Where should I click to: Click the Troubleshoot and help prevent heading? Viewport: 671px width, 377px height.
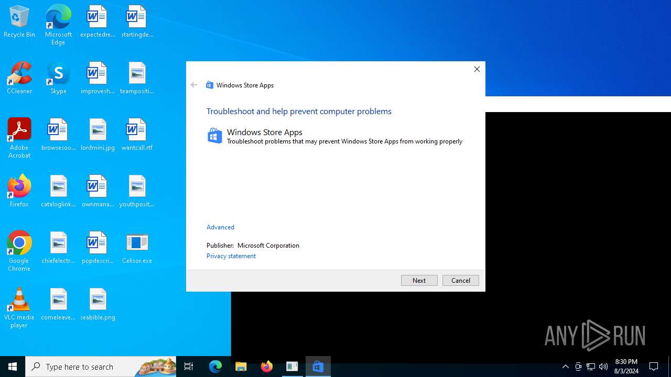point(299,111)
